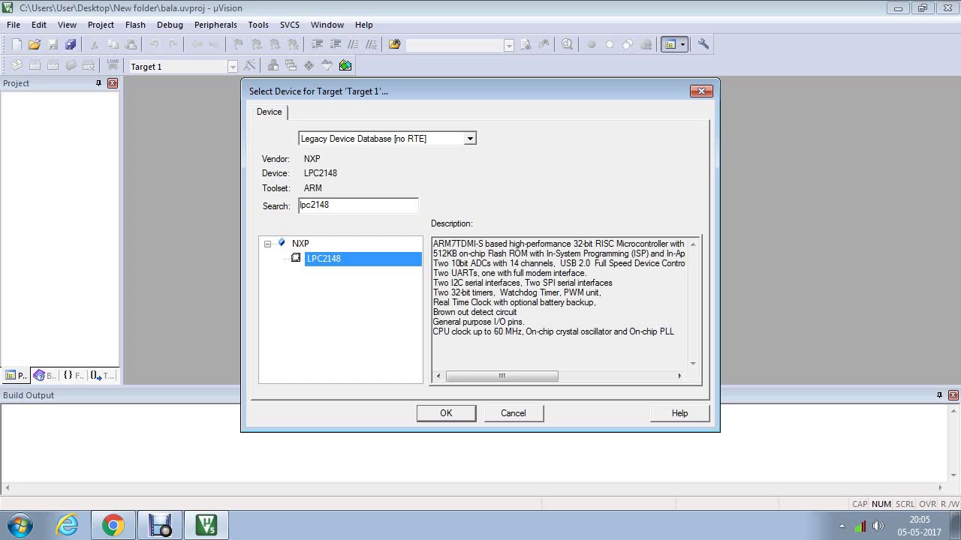Switch to the Books tab
Screen dimensions: 961x540
point(44,375)
